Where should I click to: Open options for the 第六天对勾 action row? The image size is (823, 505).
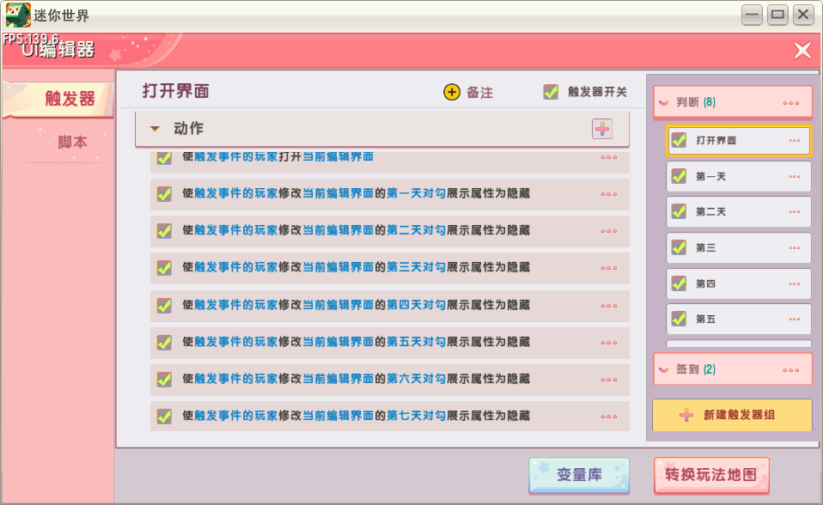coord(609,380)
